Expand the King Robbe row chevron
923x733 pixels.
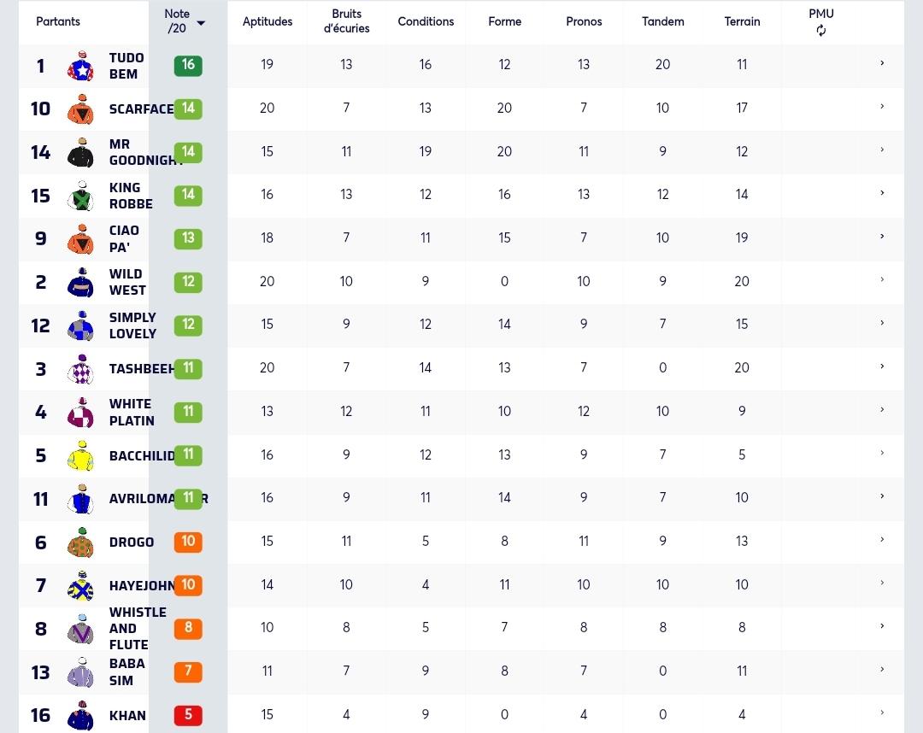click(x=882, y=193)
